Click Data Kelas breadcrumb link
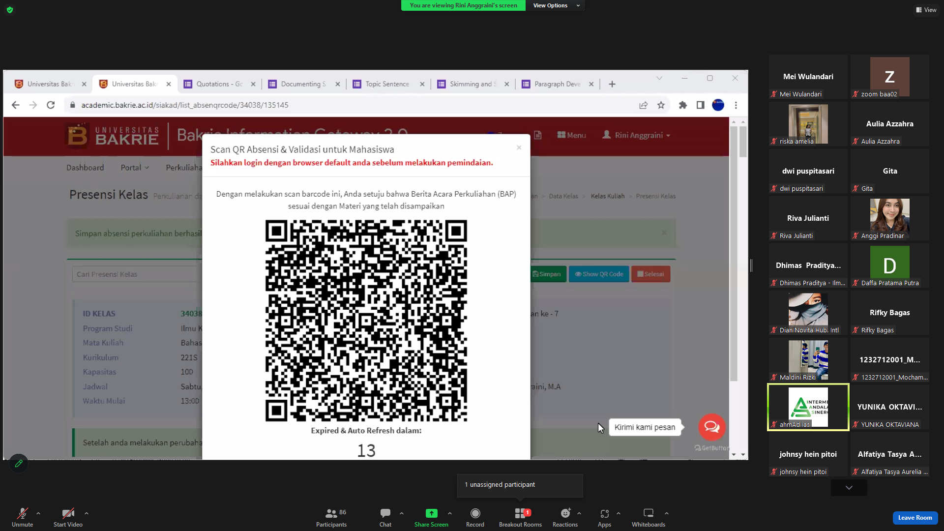 tap(563, 196)
